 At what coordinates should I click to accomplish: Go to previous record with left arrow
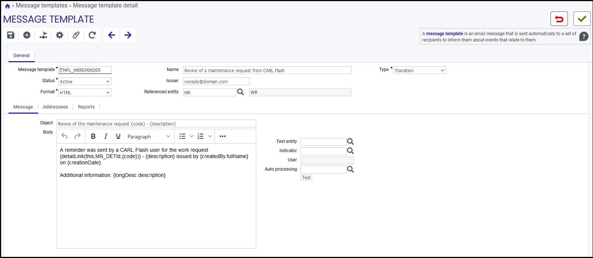point(112,35)
